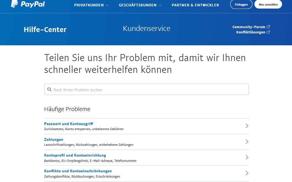Click the Neu anmelden button
This screenshot has width=292, height=182.
(268, 4)
